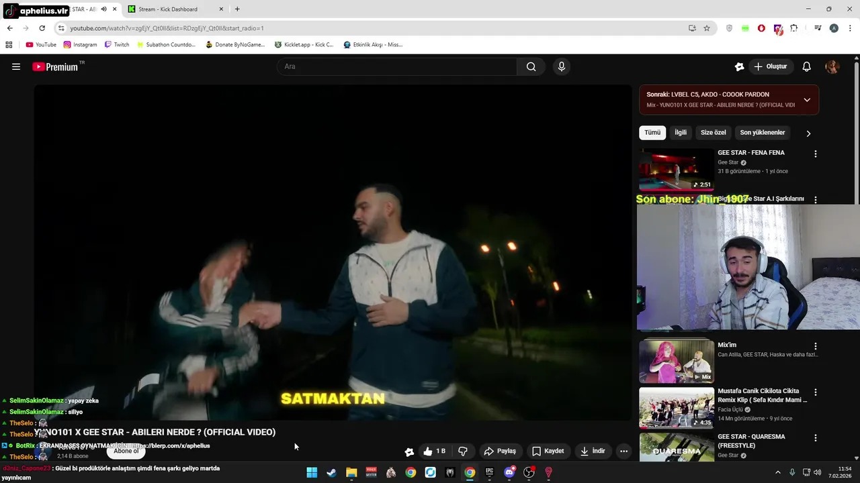Click Abone ol subscribe button
Viewport: 860px width, 483px height.
[x=126, y=451]
